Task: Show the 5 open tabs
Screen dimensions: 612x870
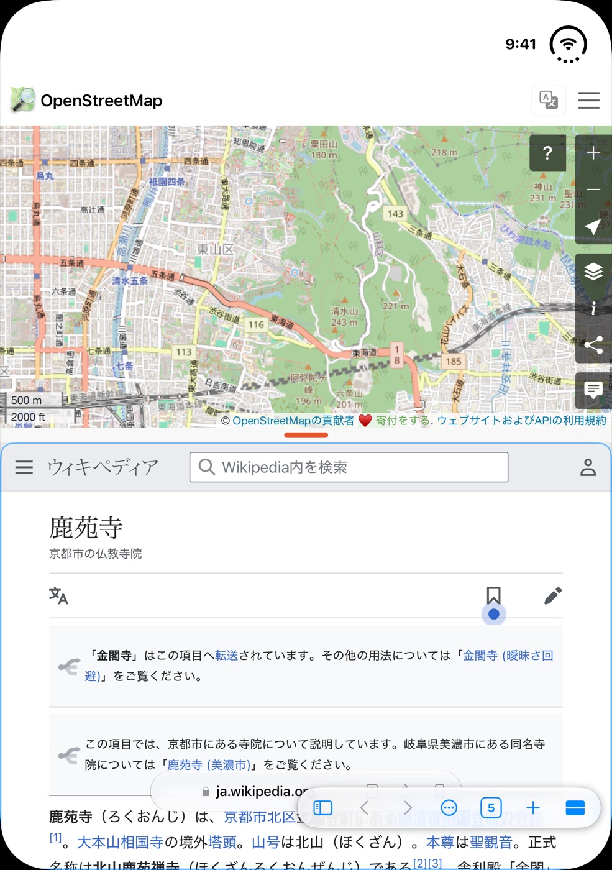Action: 491,808
